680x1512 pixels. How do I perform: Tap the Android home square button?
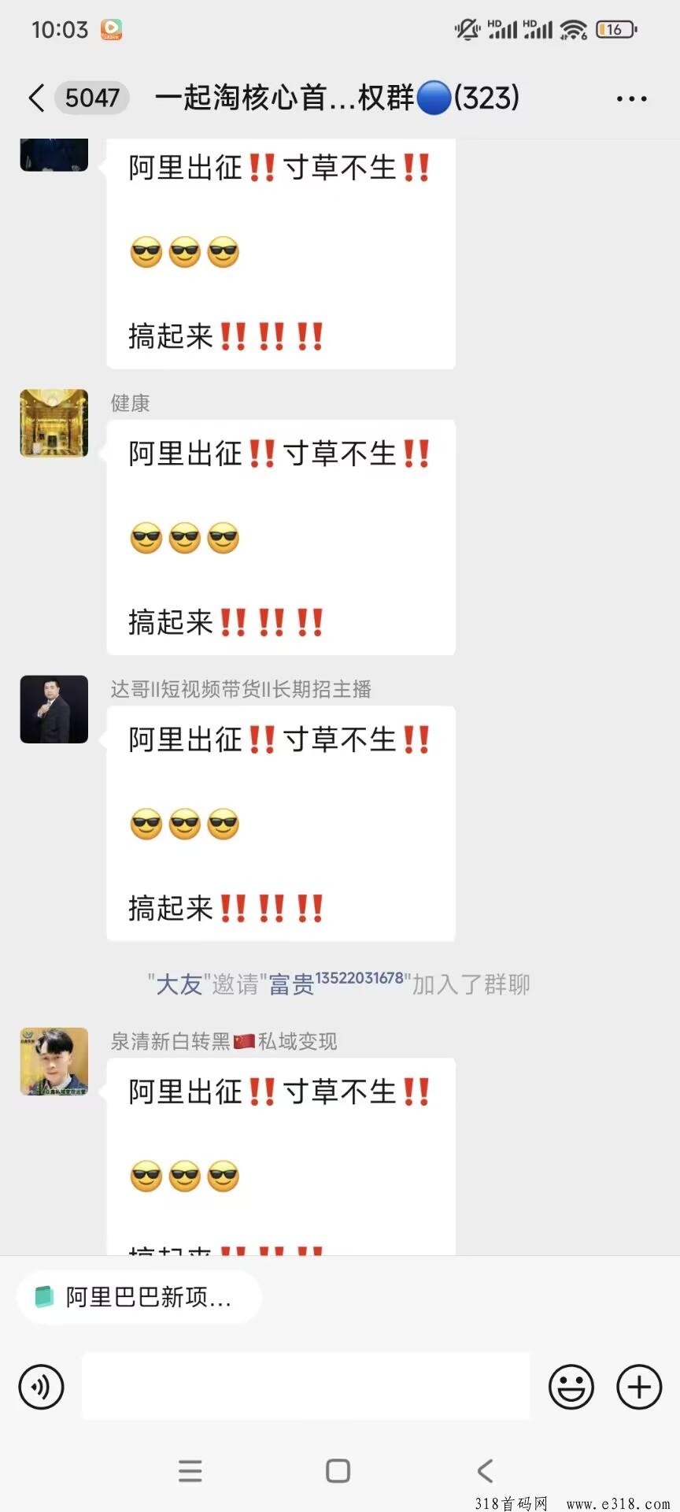tap(338, 1470)
